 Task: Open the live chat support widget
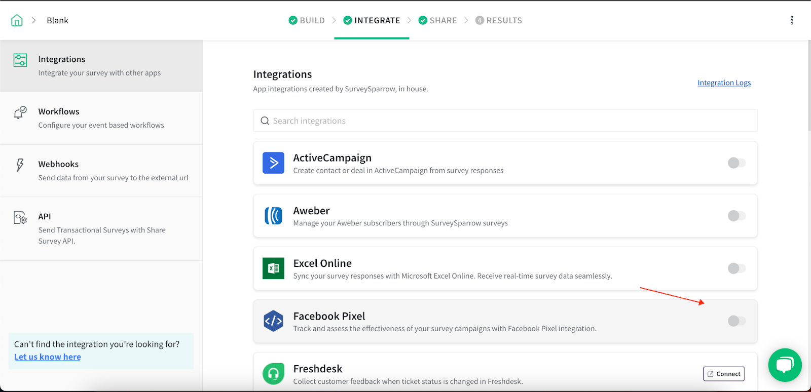point(785,365)
